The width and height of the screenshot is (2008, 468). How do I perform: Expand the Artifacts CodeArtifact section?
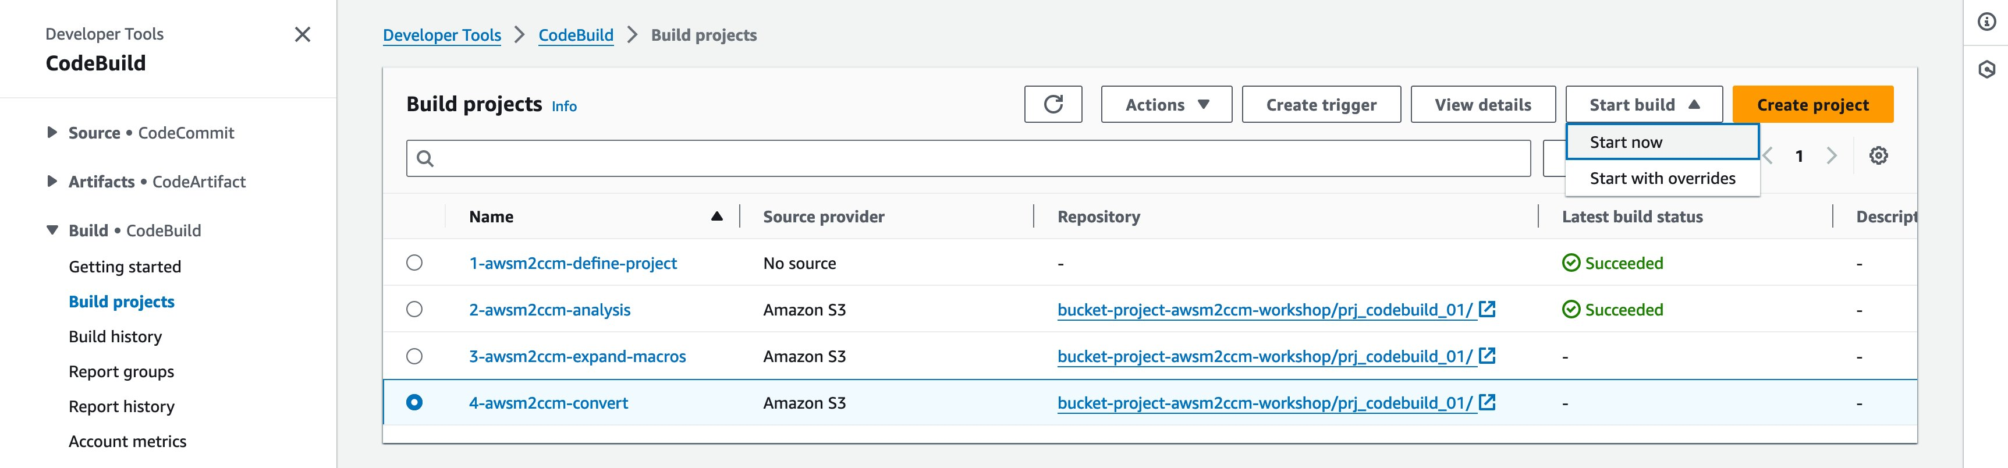(x=52, y=182)
